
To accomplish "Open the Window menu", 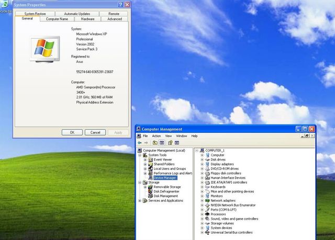I will coord(182,136).
